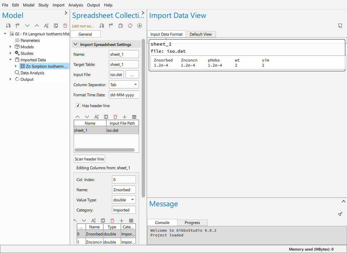The image size is (347, 253).
Task: Click the refresh icon in Spreadsheet toolbar
Action: pos(130,26)
